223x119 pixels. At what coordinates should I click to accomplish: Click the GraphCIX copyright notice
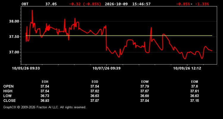[x=45, y=107]
